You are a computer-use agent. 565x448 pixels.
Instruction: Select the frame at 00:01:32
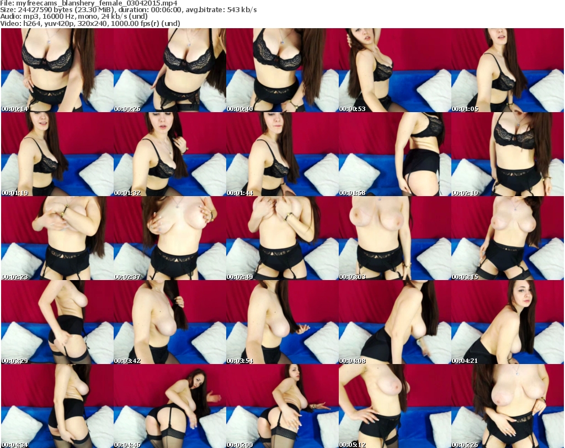point(169,154)
